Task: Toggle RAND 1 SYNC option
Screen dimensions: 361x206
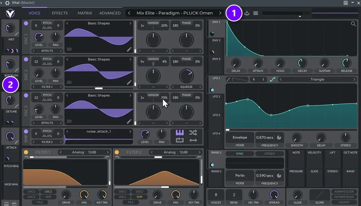Action: (x=240, y=154)
